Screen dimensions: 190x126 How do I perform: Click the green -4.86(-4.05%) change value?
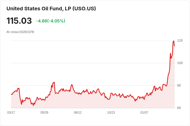tap(51, 21)
